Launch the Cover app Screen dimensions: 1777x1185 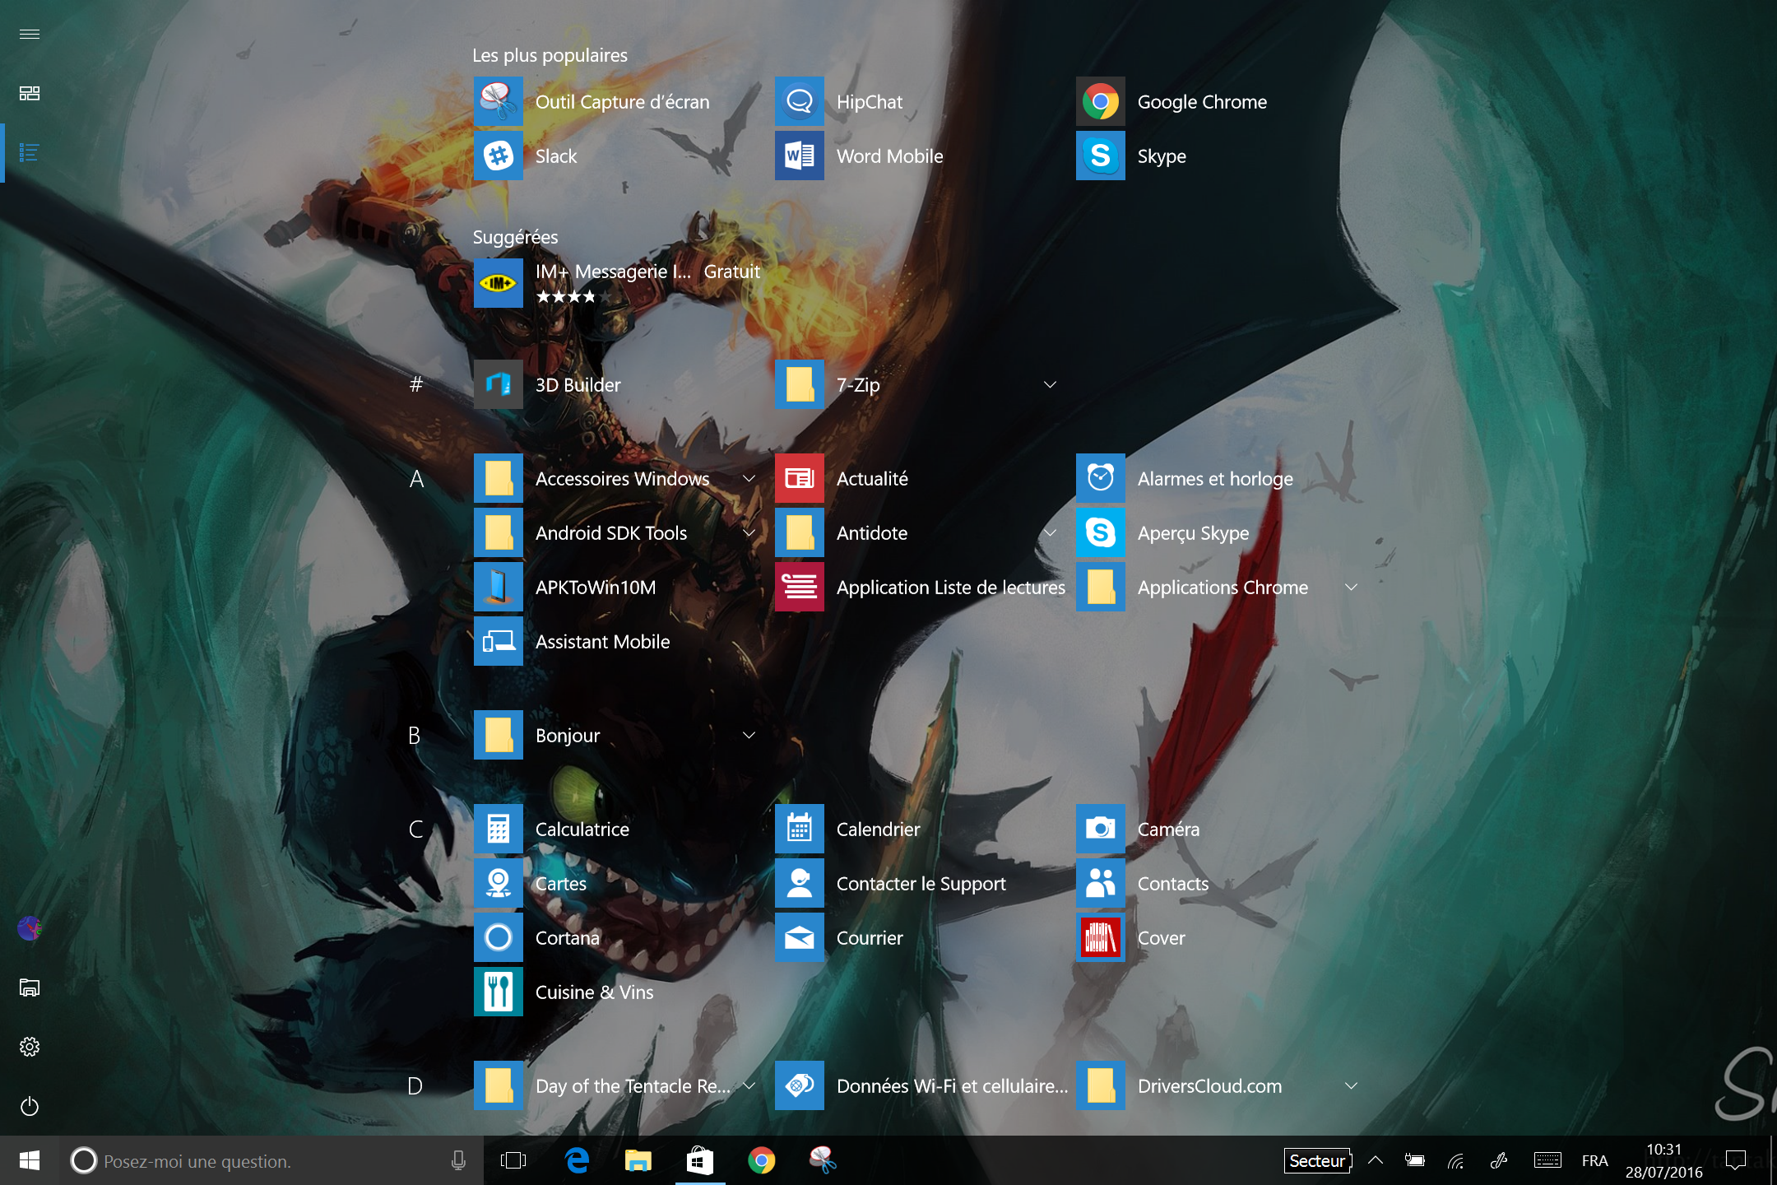point(1100,937)
